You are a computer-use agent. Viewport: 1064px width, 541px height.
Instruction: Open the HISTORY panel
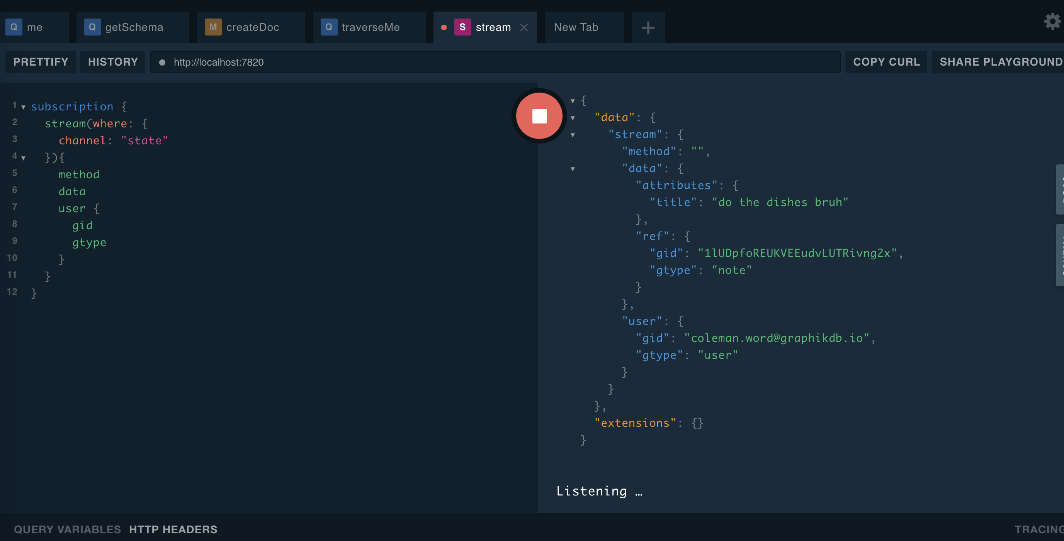[x=113, y=62]
